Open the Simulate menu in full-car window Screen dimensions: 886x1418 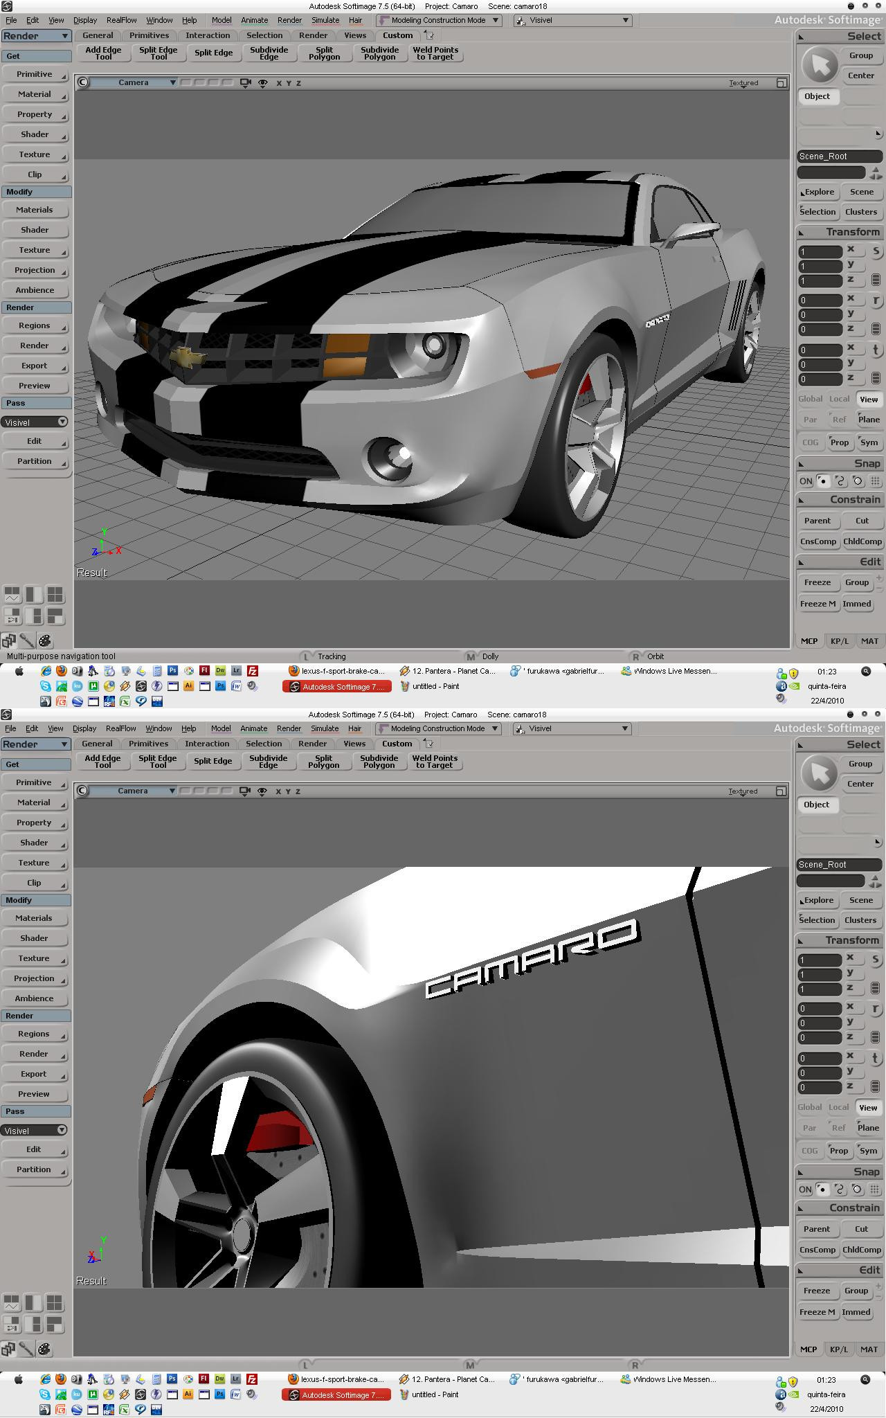[x=325, y=20]
